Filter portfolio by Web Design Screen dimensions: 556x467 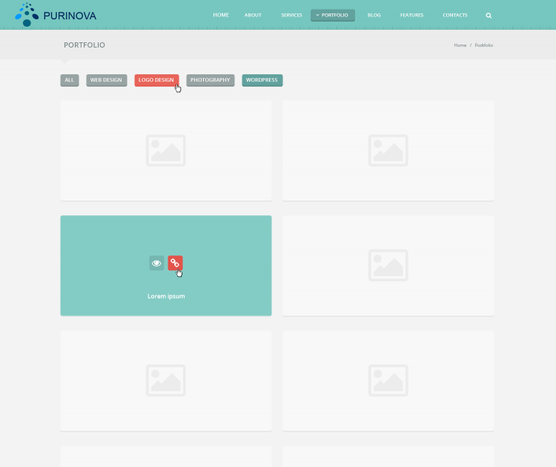coord(106,80)
